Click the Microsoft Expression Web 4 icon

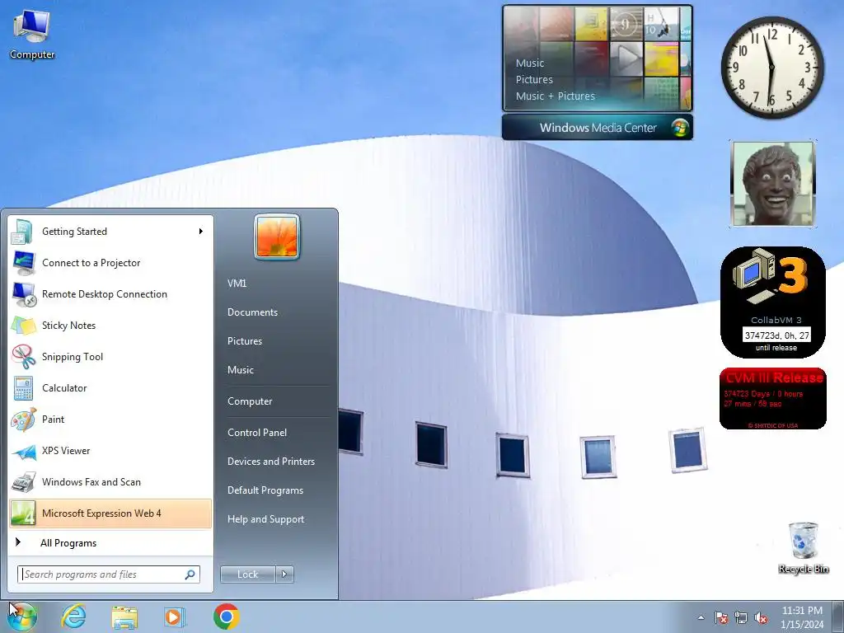click(24, 513)
